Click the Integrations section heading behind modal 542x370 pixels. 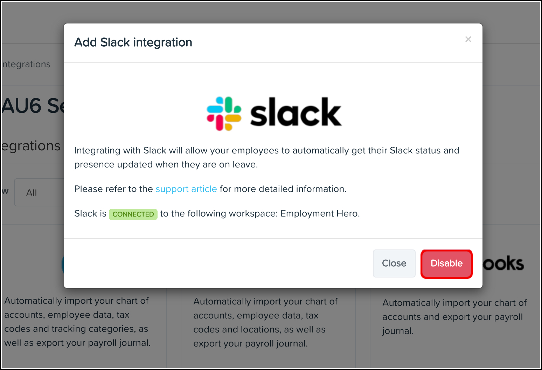[x=31, y=146]
